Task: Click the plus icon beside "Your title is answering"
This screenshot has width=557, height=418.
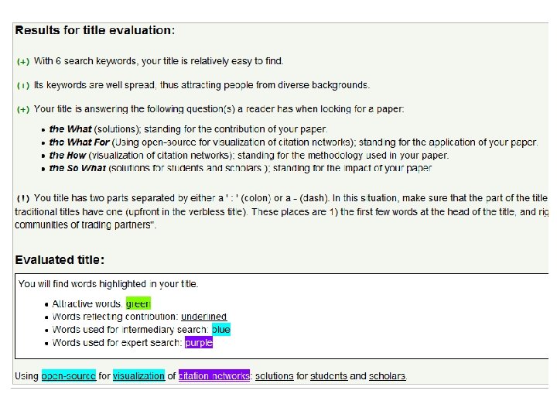Action: 23,110
